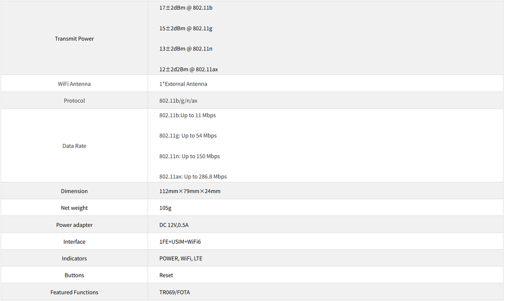This screenshot has width=505, height=301.
Task: Click the Indicators row label
Action: 74,259
